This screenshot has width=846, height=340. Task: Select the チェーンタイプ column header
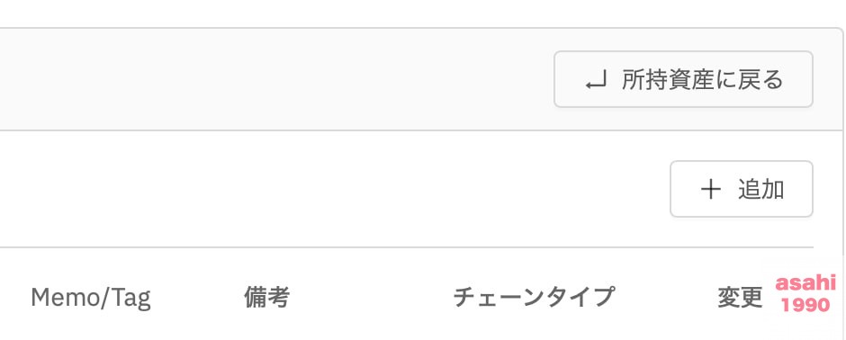coord(533,297)
